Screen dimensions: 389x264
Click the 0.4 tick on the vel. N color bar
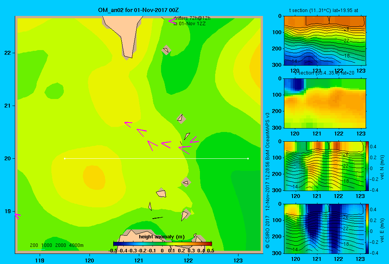373,147
